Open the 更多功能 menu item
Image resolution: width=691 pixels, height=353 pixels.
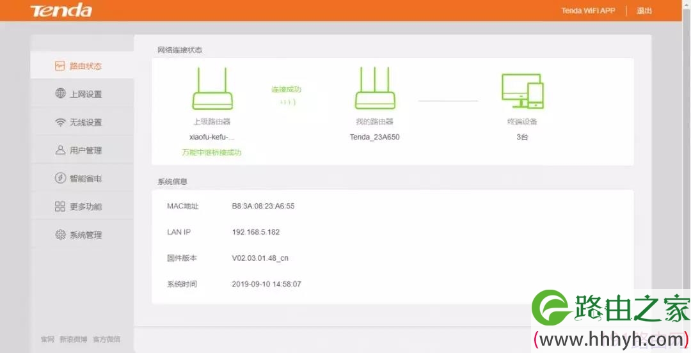[x=82, y=207]
